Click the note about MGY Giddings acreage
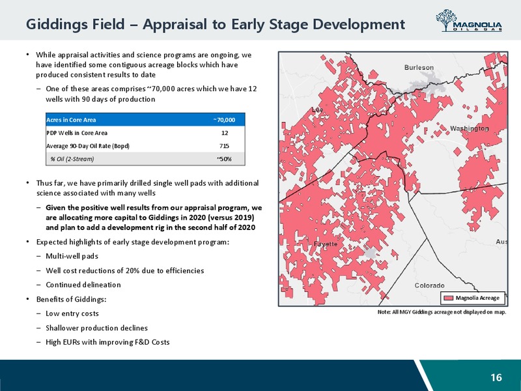 tap(442, 312)
